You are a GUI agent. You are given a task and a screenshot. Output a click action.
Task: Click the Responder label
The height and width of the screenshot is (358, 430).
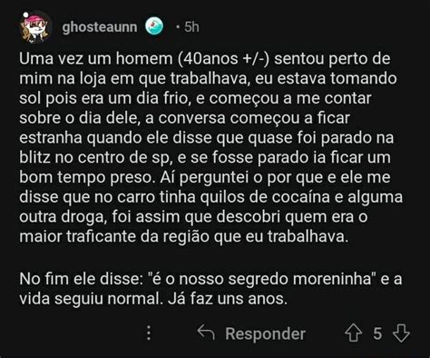pos(265,333)
